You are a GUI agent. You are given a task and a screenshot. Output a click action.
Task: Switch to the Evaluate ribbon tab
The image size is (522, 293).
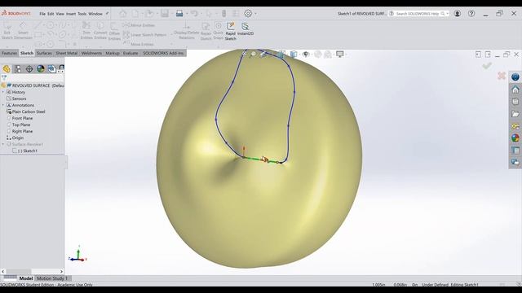point(130,53)
